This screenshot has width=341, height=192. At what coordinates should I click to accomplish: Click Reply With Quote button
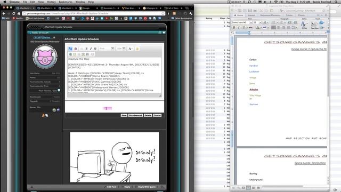pos(145,187)
